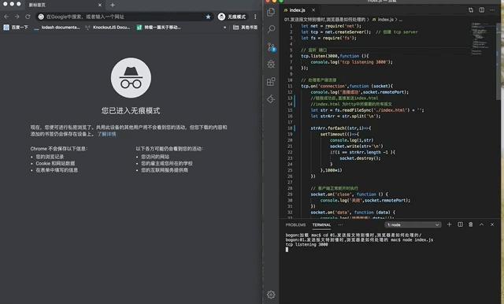The width and height of the screenshot is (504, 304).
Task: Open the panel tabs overflow menu
Action: pos(340,225)
